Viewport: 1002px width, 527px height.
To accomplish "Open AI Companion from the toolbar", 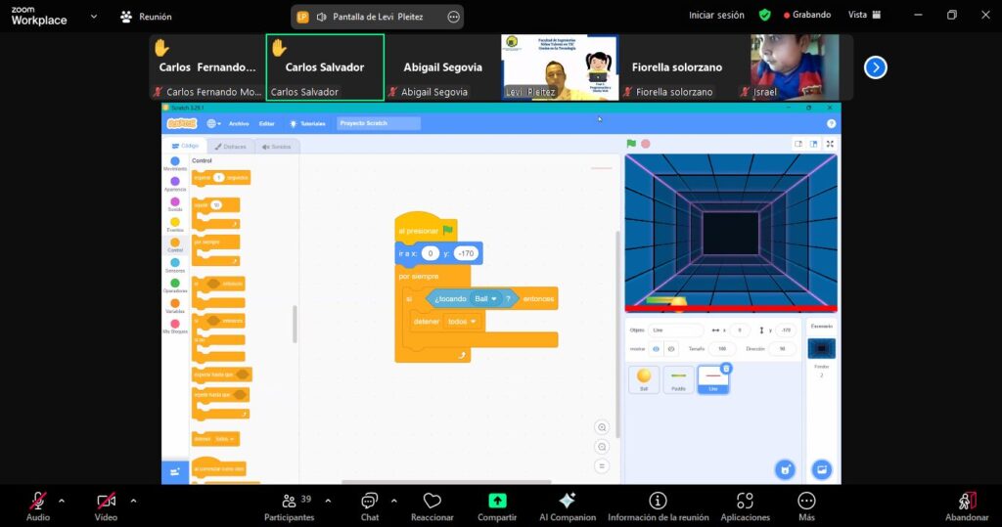I will [x=567, y=501].
